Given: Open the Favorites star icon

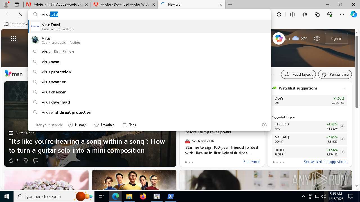Looking at the screenshot, I should [305, 14].
